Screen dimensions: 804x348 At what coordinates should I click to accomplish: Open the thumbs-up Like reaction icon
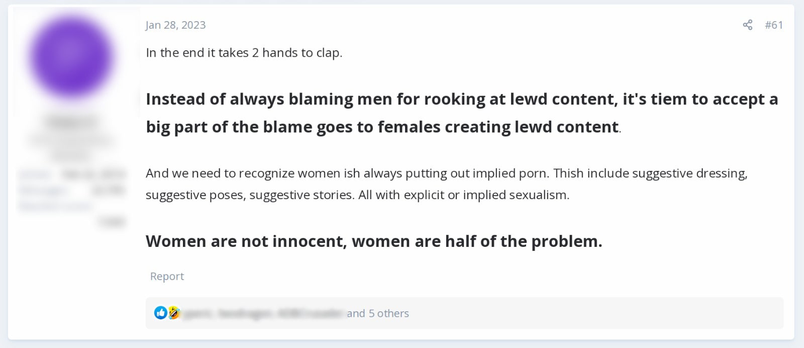(160, 313)
